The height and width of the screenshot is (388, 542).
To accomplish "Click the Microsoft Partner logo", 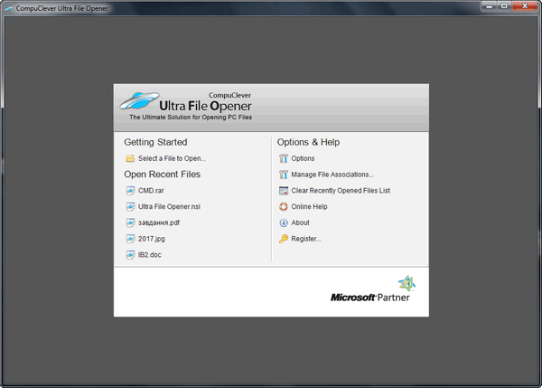I will pyautogui.click(x=373, y=289).
